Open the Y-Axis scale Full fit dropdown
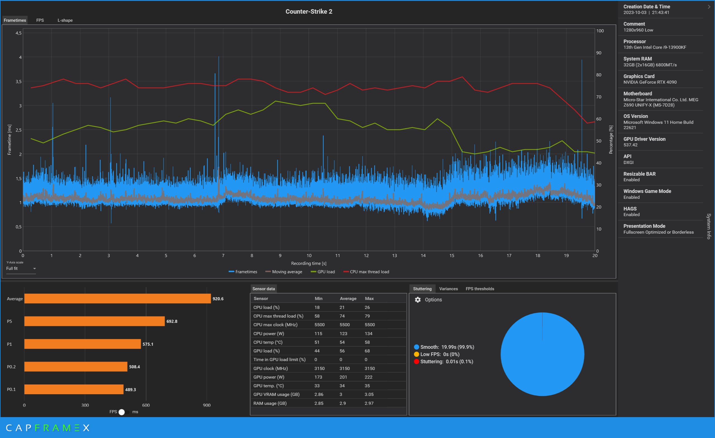Viewport: 715px width, 438px height. 21,269
